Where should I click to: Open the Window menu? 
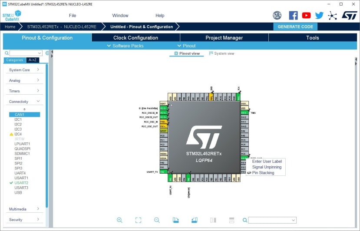tap(120, 15)
